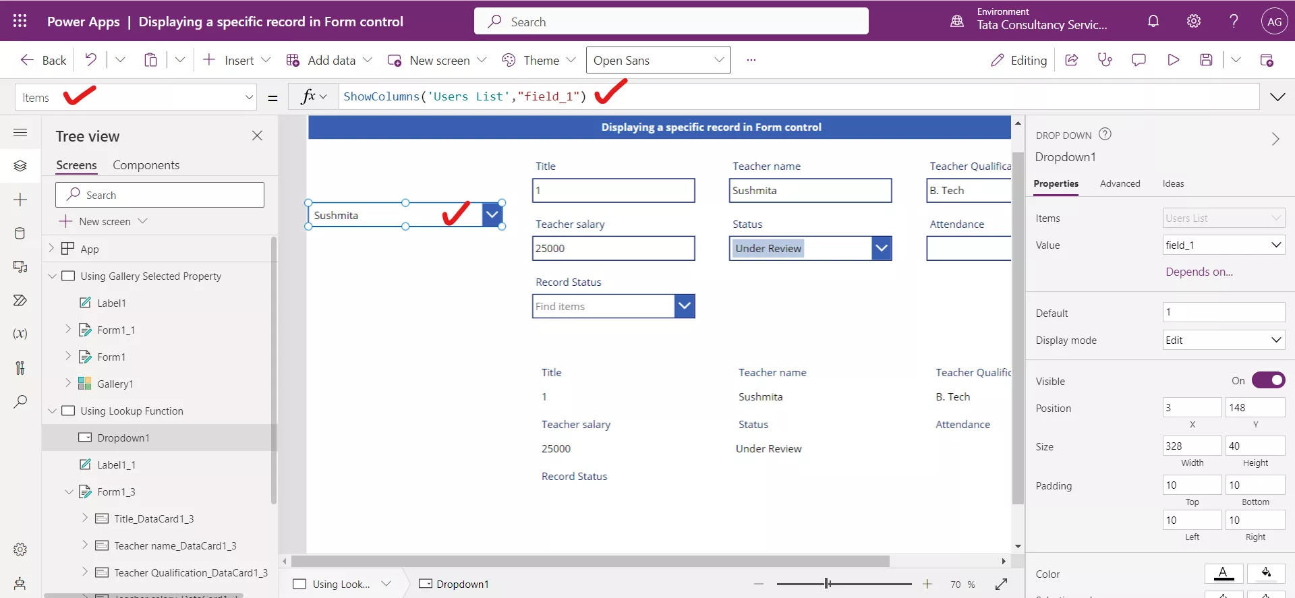Click the Back button
This screenshot has width=1295, height=598.
43,60
